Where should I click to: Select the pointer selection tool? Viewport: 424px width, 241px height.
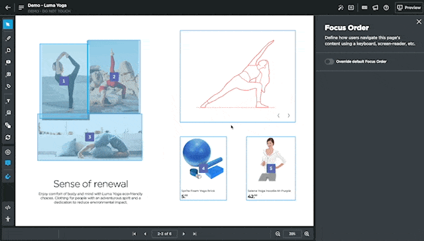tap(8, 24)
